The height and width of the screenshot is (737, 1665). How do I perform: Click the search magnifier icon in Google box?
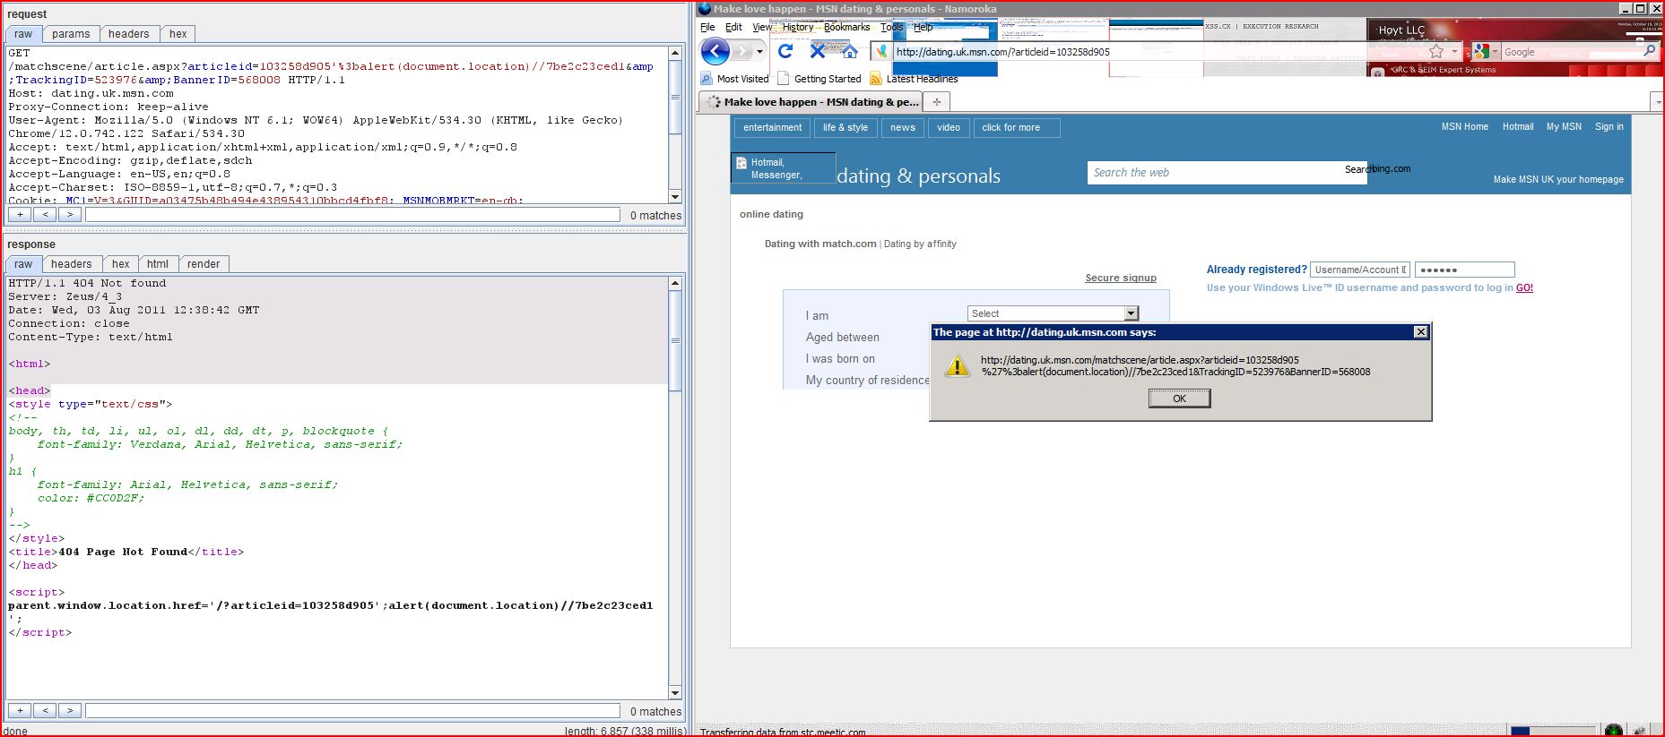(x=1649, y=51)
